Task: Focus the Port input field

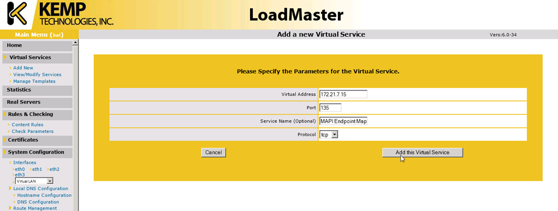Action: (x=330, y=107)
